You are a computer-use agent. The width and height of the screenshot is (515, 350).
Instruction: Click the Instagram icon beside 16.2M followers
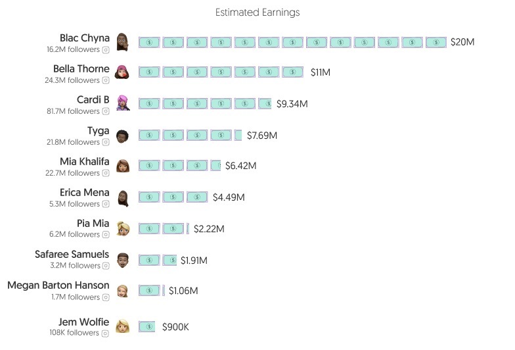106,50
